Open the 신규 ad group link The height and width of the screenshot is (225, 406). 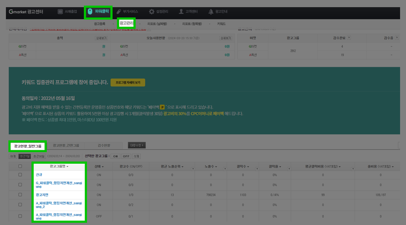click(39, 175)
